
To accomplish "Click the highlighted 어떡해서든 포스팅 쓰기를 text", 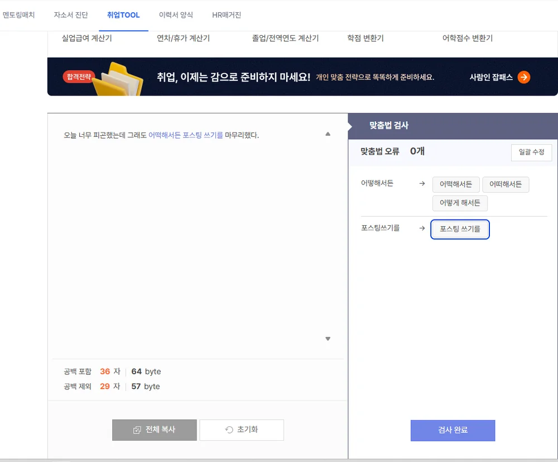I will pos(185,135).
